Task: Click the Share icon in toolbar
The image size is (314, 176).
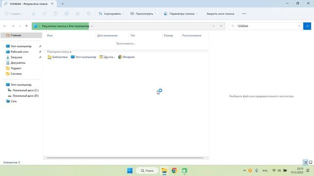Action: [78, 14]
